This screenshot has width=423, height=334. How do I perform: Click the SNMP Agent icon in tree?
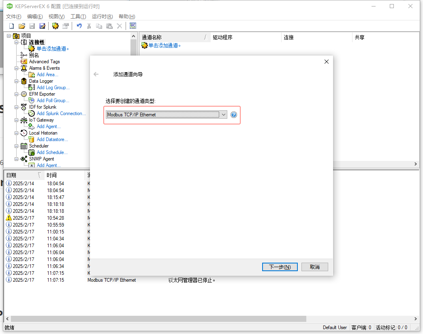pyautogui.click(x=24, y=159)
